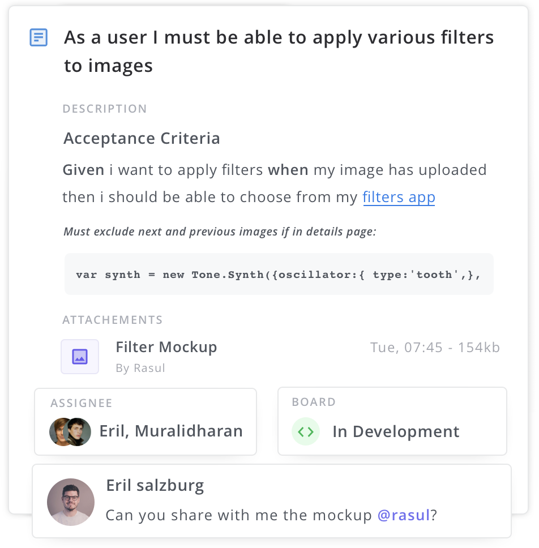Click the By Rasul attachment author
Screen dimensions: 539x548
[140, 368]
